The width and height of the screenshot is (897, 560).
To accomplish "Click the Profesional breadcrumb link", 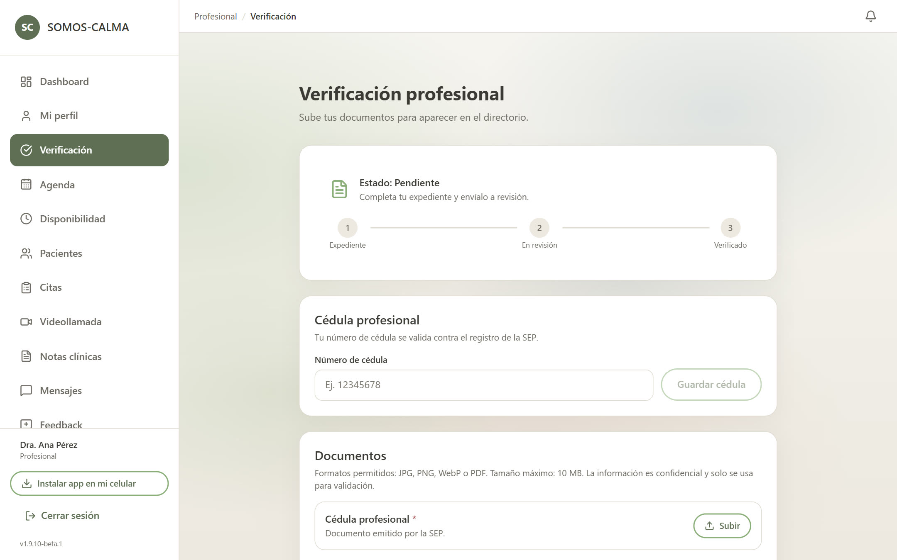I will 216,16.
